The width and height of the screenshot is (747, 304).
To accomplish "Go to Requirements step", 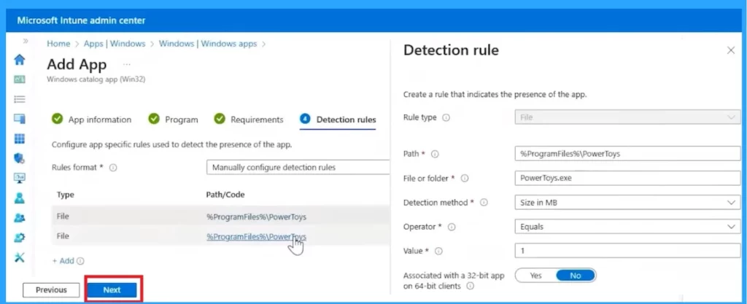I will tap(248, 120).
